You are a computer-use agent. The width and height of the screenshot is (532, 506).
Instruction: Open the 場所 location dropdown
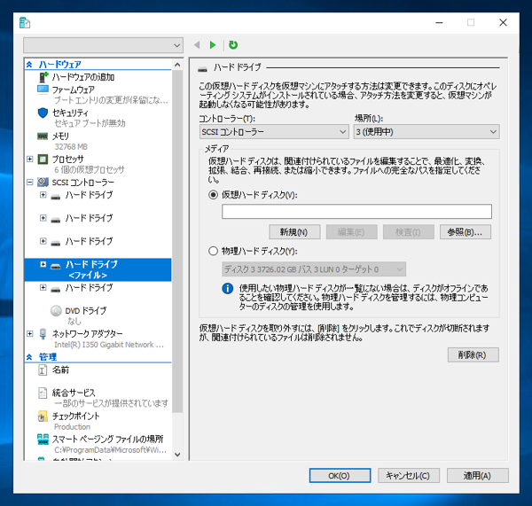point(426,131)
